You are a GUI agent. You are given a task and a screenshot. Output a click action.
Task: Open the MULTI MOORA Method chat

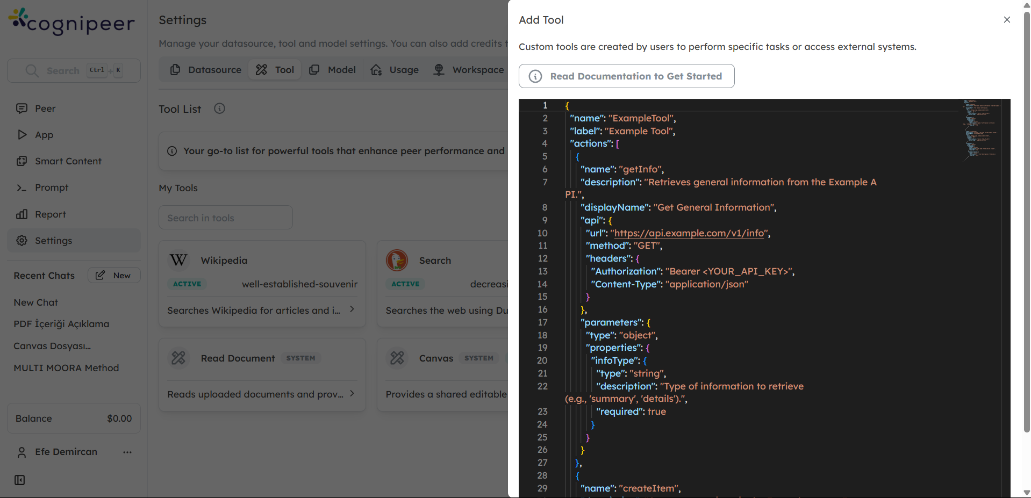[66, 368]
